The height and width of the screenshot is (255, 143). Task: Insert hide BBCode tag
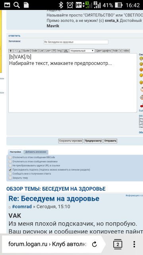coord(116,51)
